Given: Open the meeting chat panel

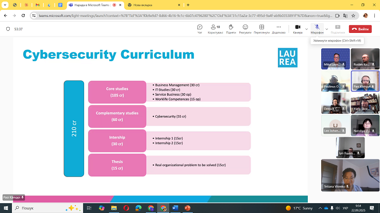Looking at the screenshot, I should (x=200, y=29).
